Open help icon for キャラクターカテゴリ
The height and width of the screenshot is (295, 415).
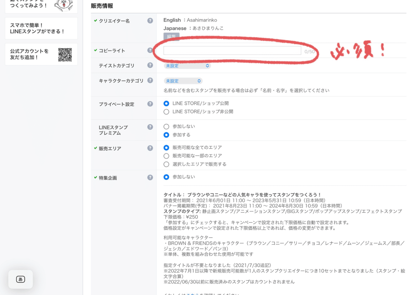[x=150, y=80]
